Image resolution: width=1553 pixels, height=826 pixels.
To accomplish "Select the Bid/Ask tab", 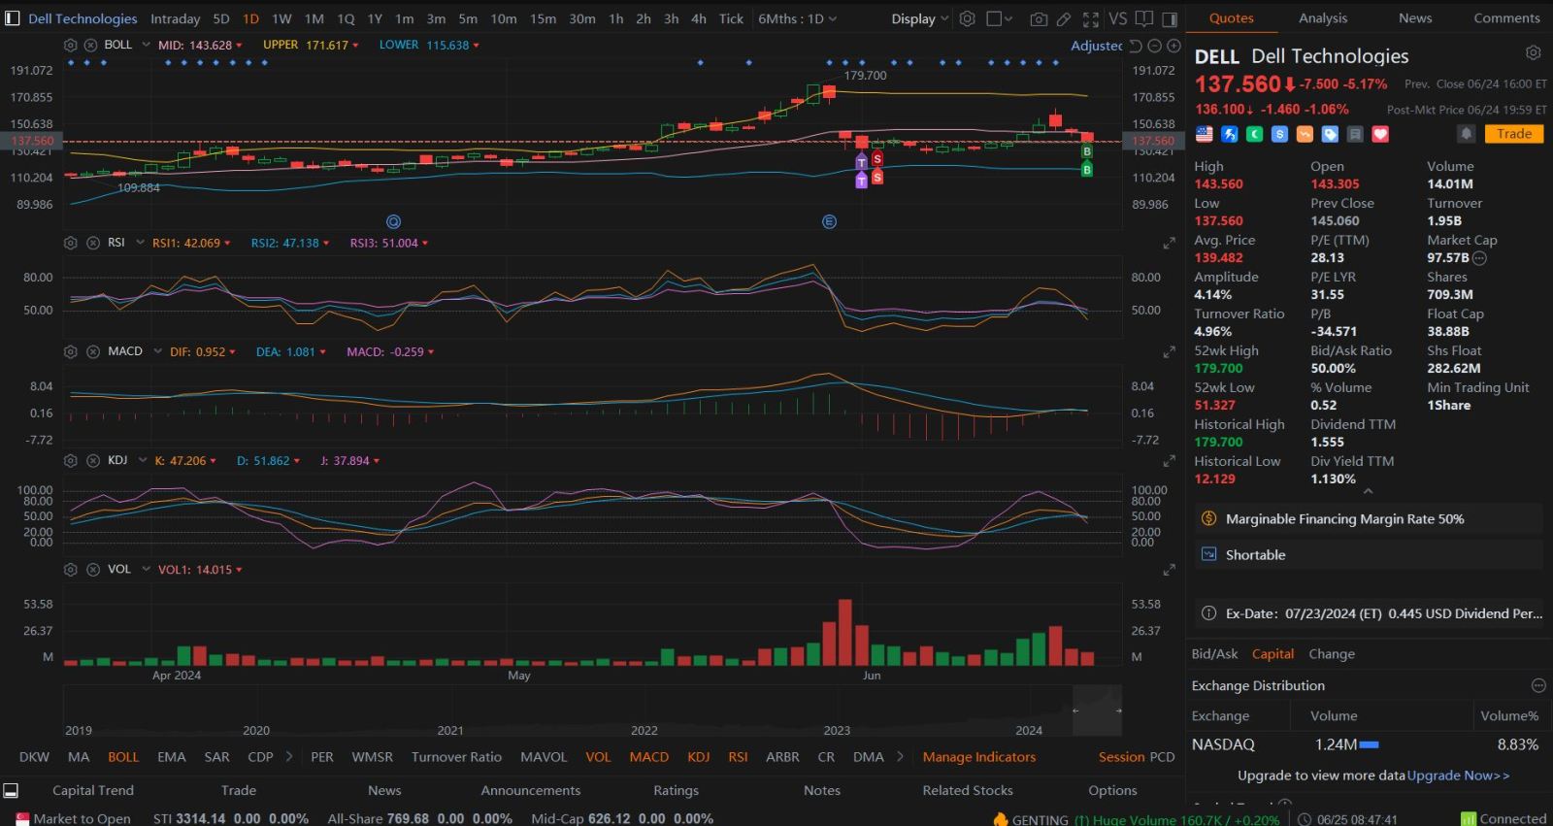I will tap(1214, 653).
